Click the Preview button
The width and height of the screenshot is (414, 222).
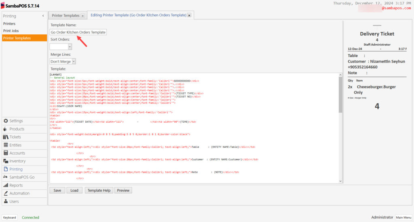pyautogui.click(x=123, y=191)
